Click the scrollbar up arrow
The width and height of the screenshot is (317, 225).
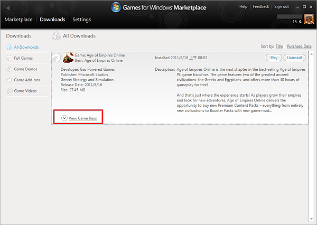(x=311, y=54)
